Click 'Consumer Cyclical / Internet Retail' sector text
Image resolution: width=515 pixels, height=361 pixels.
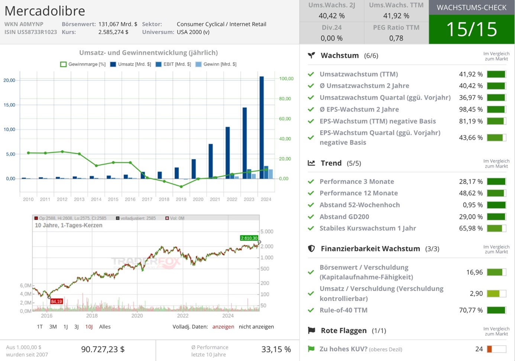(221, 24)
